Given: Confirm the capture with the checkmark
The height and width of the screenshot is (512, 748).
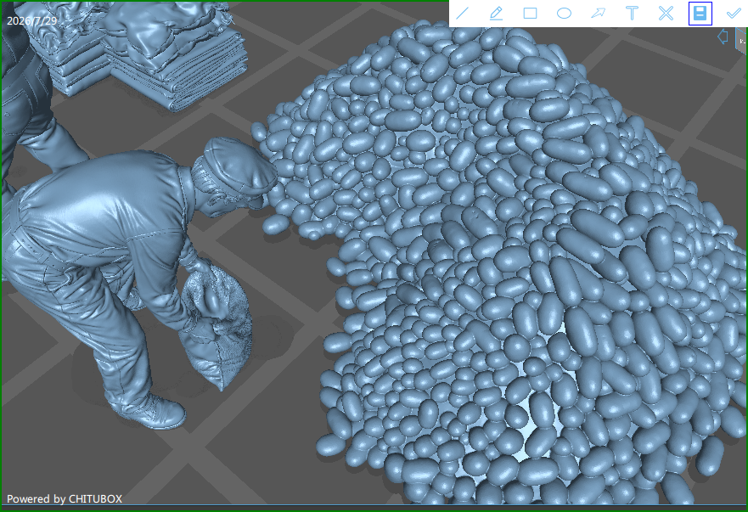Looking at the screenshot, I should [x=734, y=14].
